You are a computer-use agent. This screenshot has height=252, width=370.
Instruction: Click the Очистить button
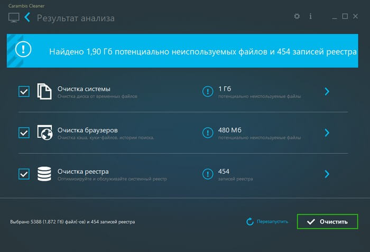pyautogui.click(x=328, y=221)
